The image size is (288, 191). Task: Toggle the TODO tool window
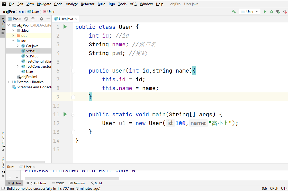pos(58,183)
